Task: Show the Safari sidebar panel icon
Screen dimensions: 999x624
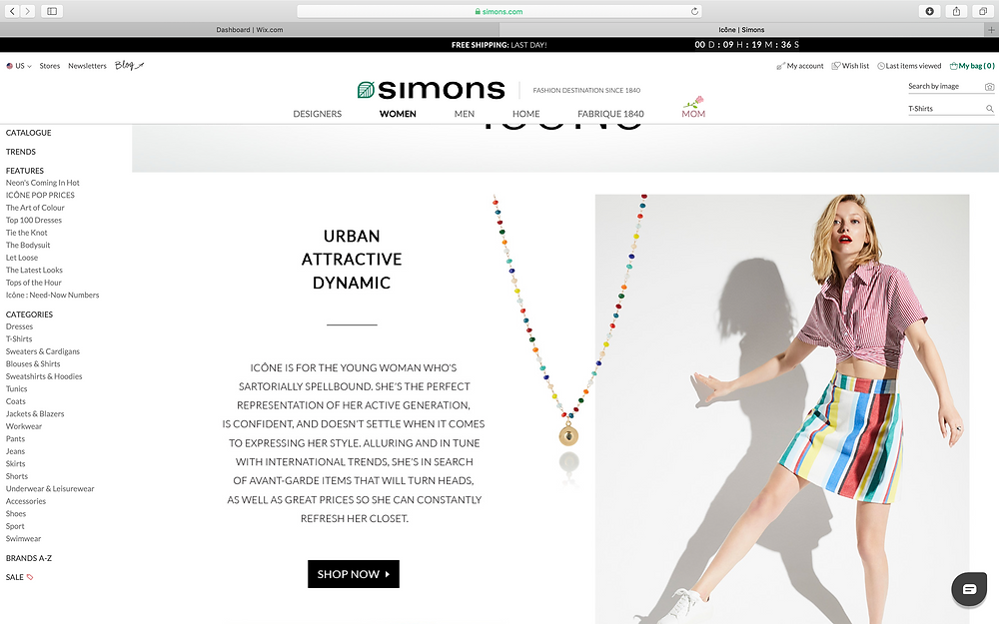Action: [52, 11]
